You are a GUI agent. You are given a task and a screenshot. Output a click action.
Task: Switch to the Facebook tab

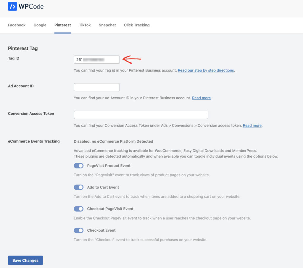point(17,25)
